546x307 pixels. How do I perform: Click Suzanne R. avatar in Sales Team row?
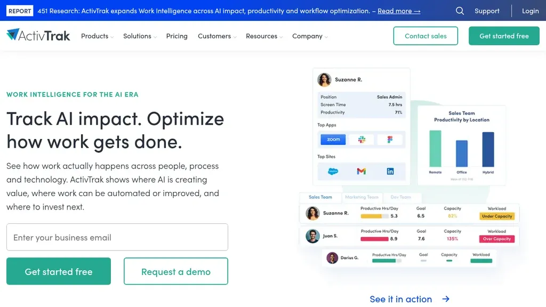pyautogui.click(x=312, y=213)
